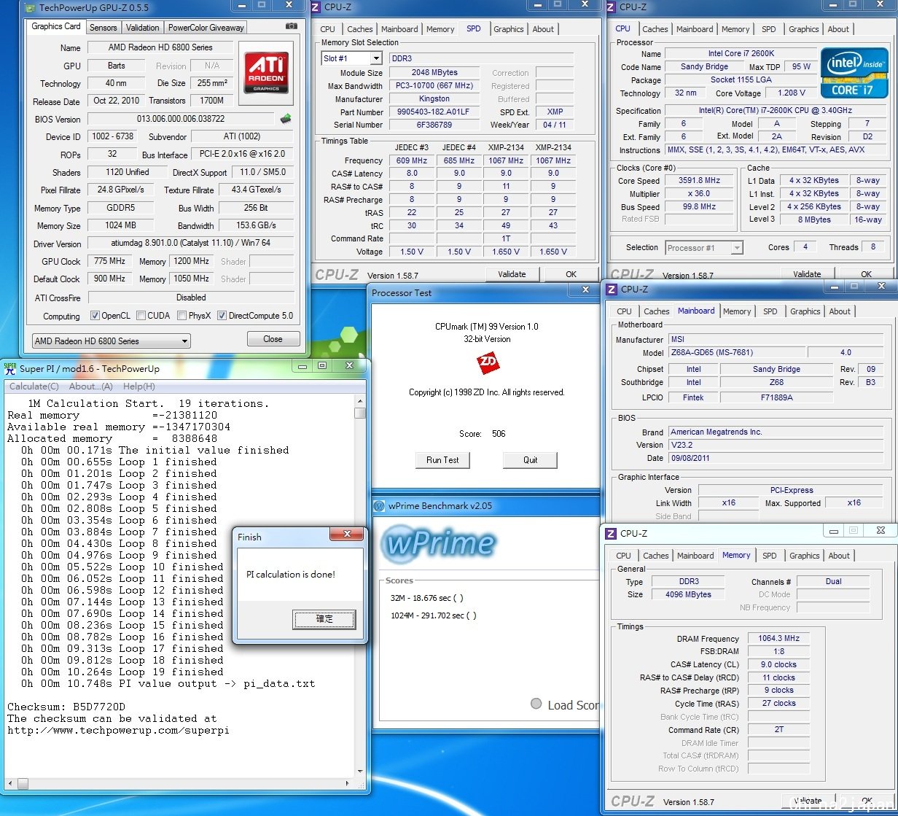Click Super PI horizontal scrollbar left arrow
Screen dimensions: 898x816
[x=9, y=784]
